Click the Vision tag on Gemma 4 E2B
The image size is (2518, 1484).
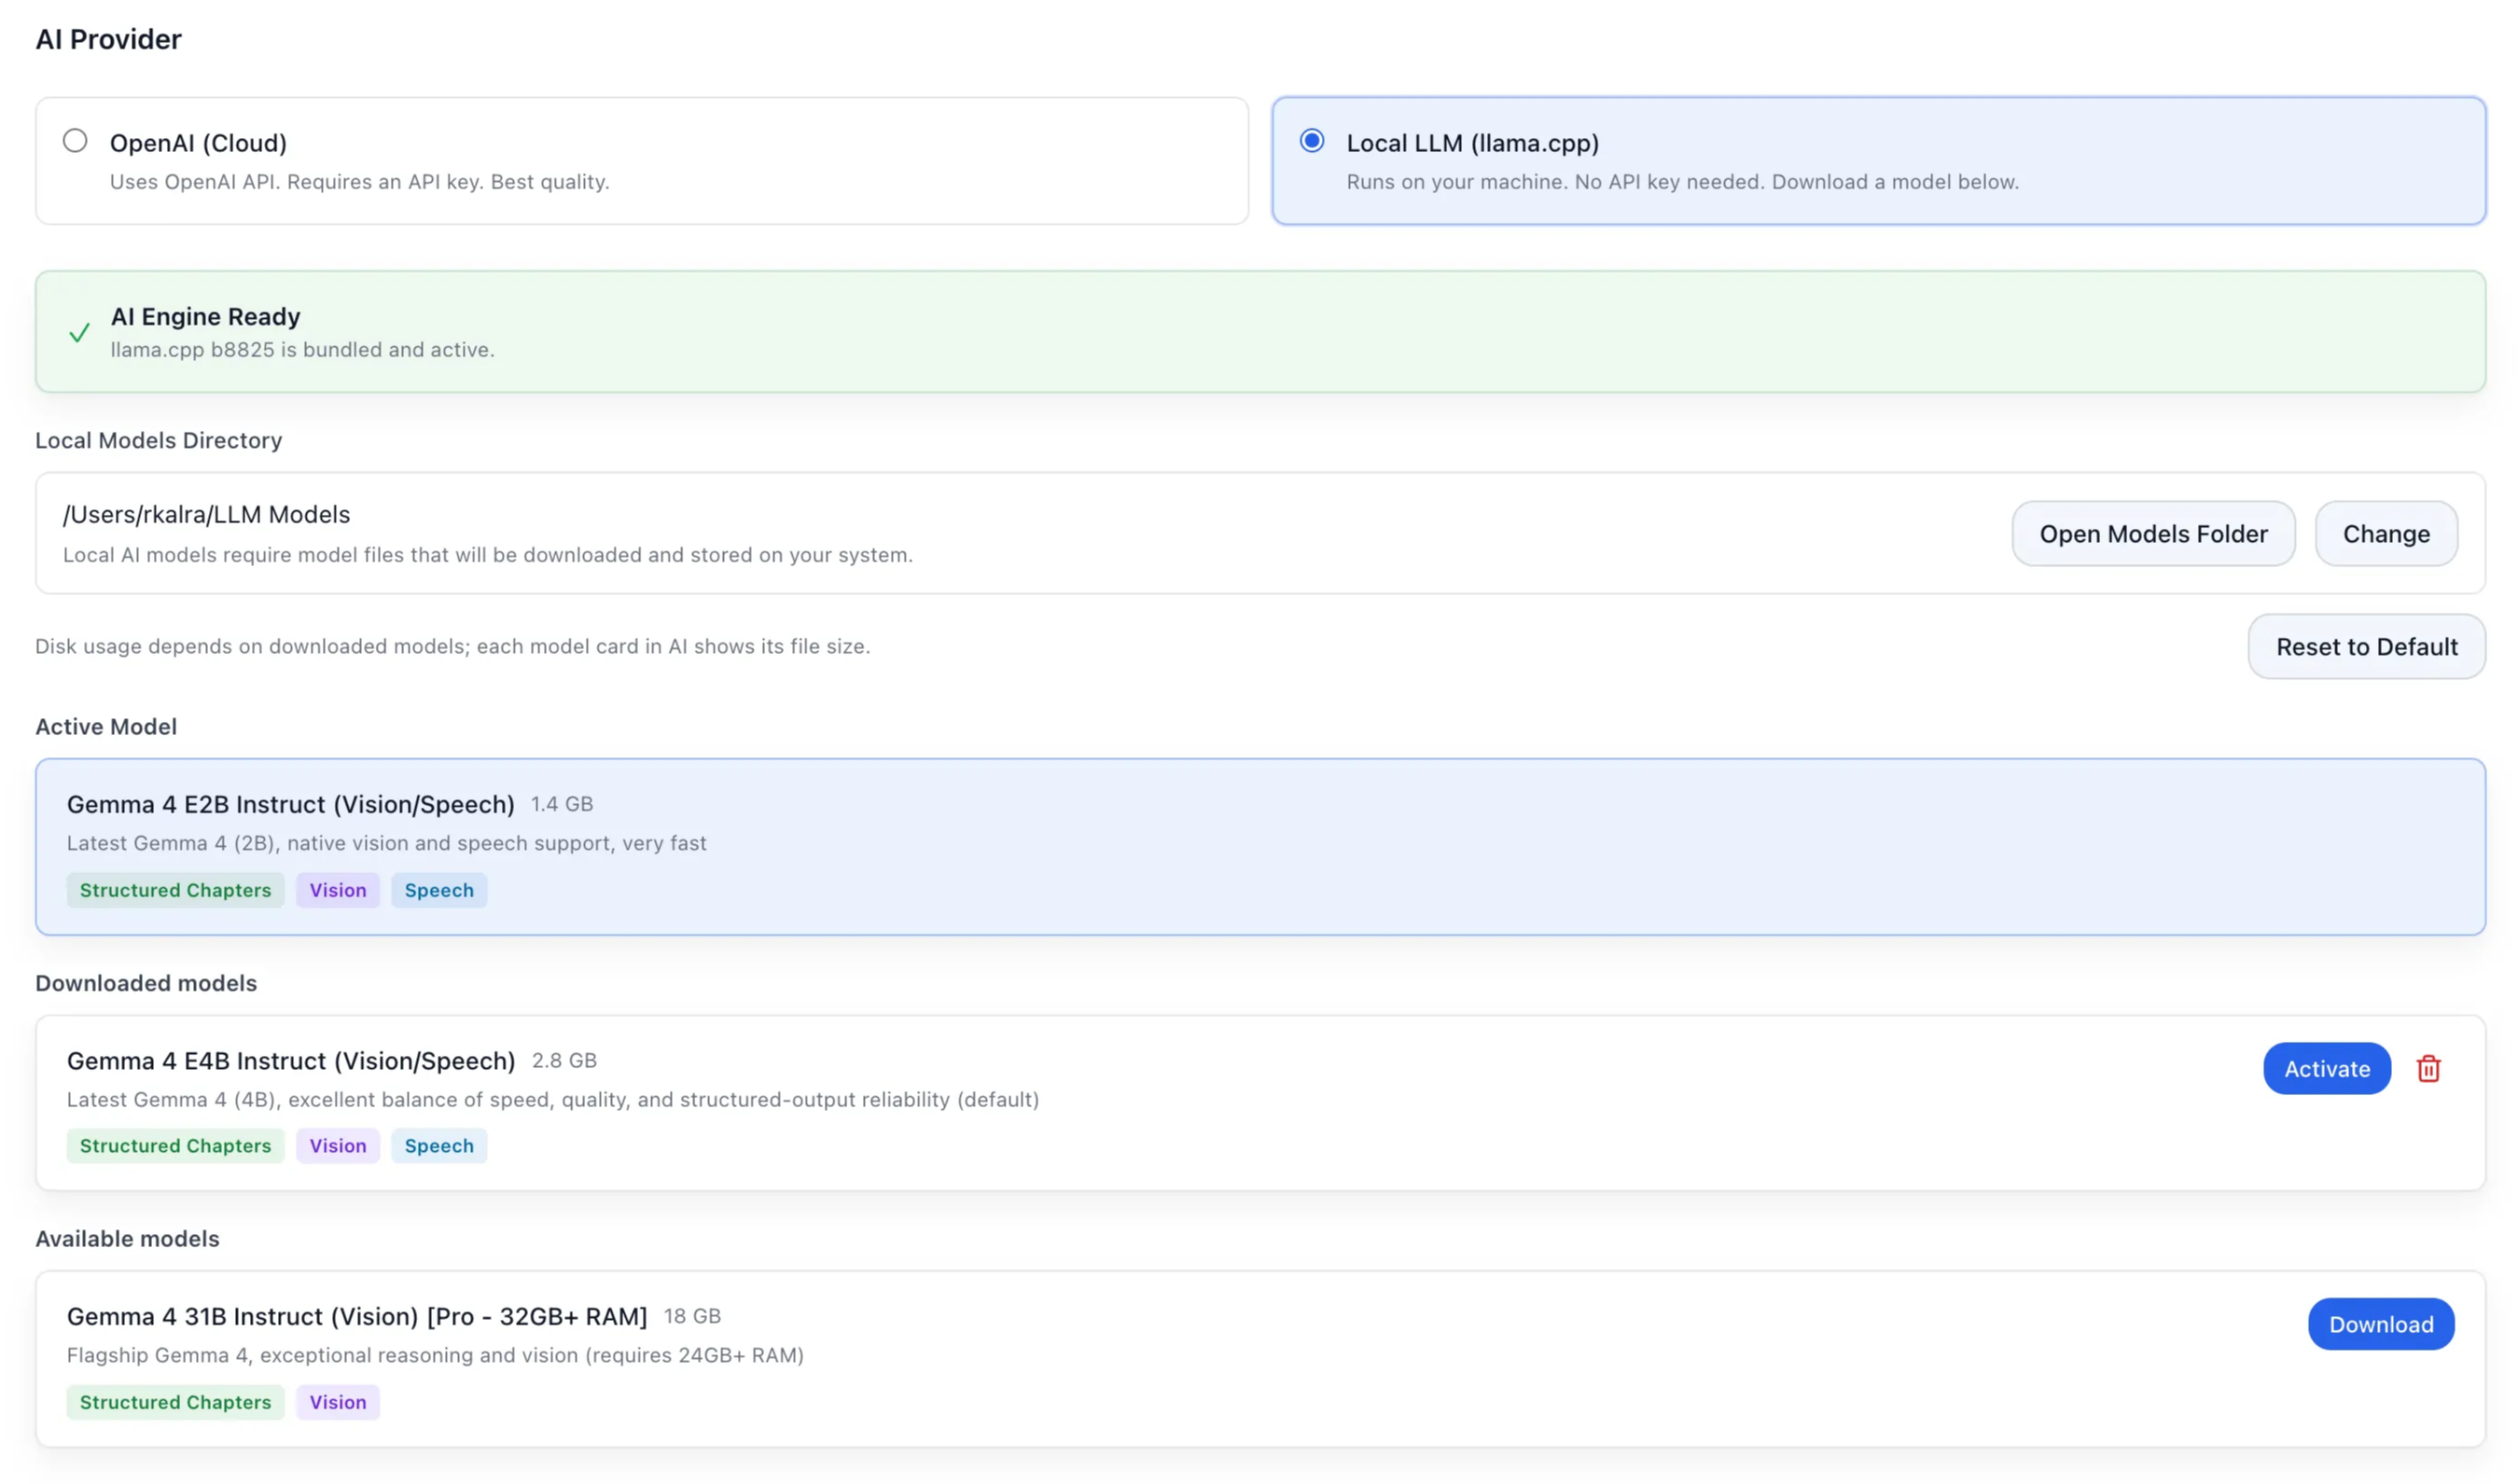[x=338, y=890]
